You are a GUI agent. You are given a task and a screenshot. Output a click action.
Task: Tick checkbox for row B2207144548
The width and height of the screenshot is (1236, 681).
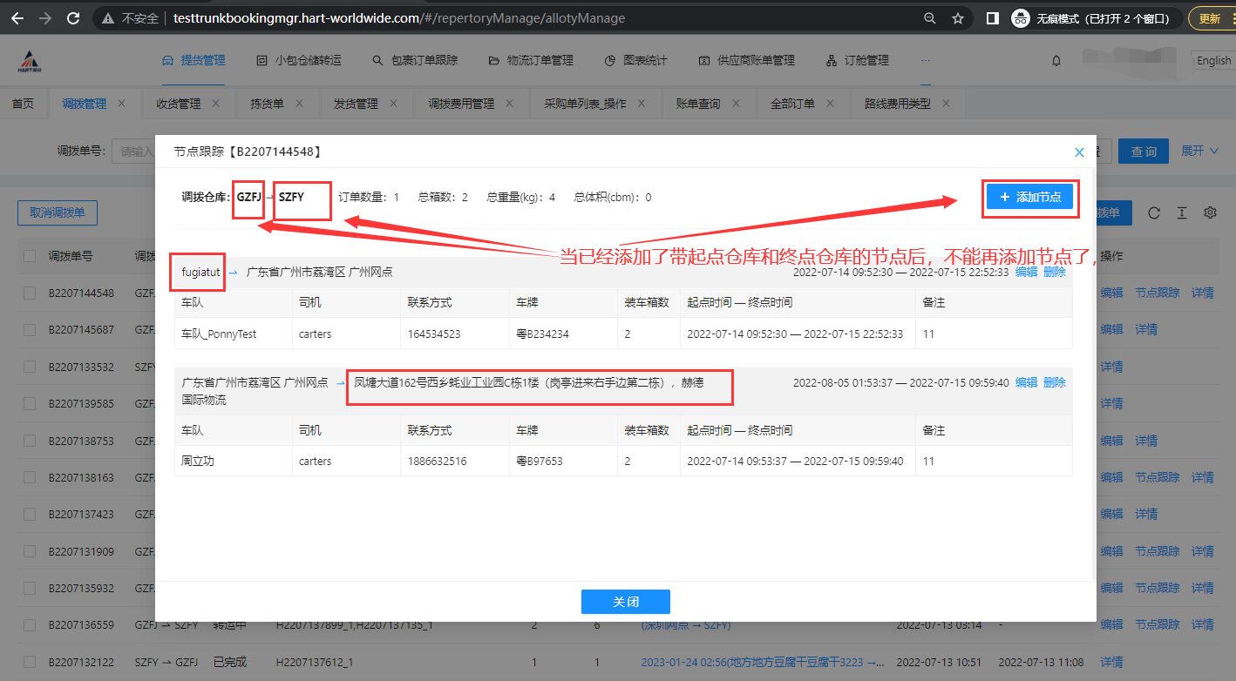[x=30, y=293]
